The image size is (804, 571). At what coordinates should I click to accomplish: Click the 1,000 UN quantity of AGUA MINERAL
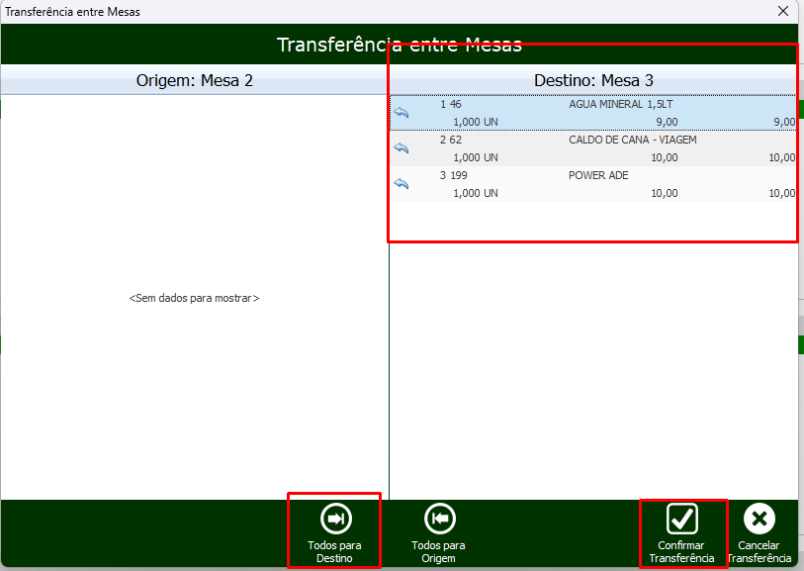click(x=475, y=122)
